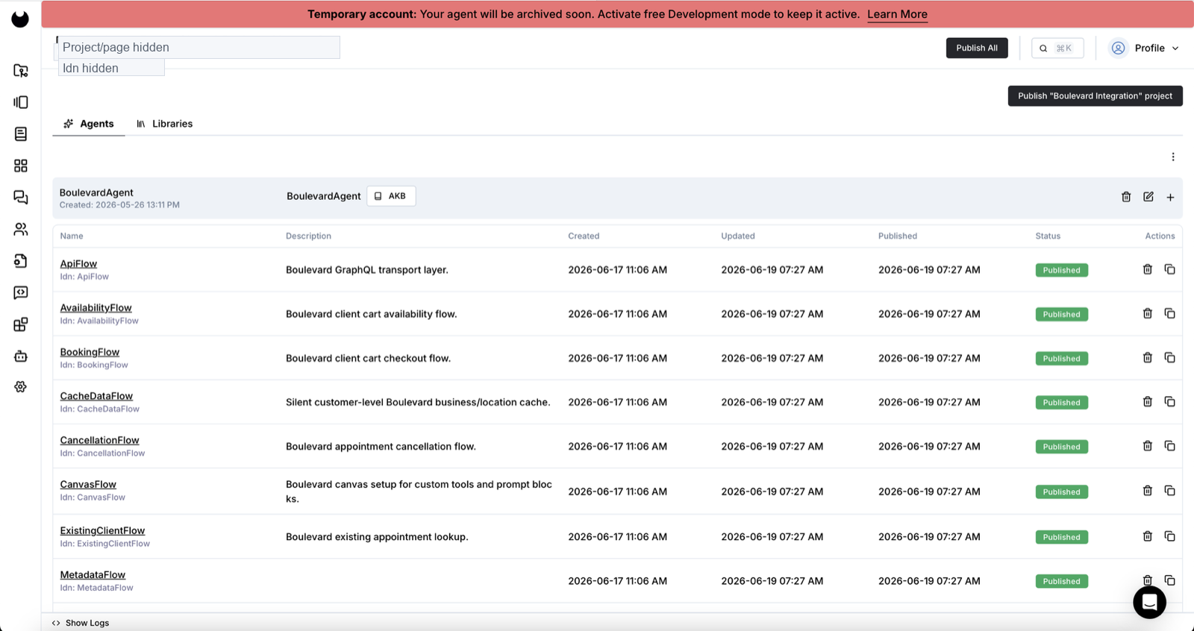Click the Updated column header
Screen dimensions: 1194x631
pyautogui.click(x=738, y=236)
